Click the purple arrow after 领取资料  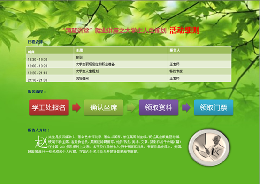(x=186, y=107)
